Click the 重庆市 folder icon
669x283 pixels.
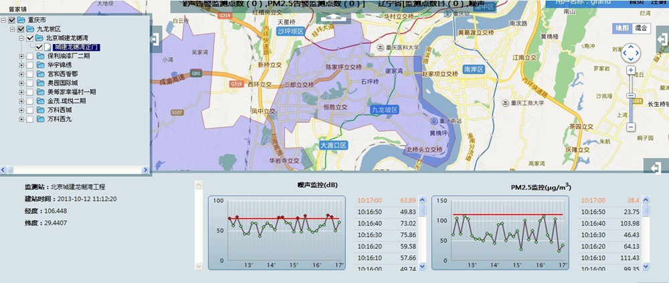tap(21, 20)
